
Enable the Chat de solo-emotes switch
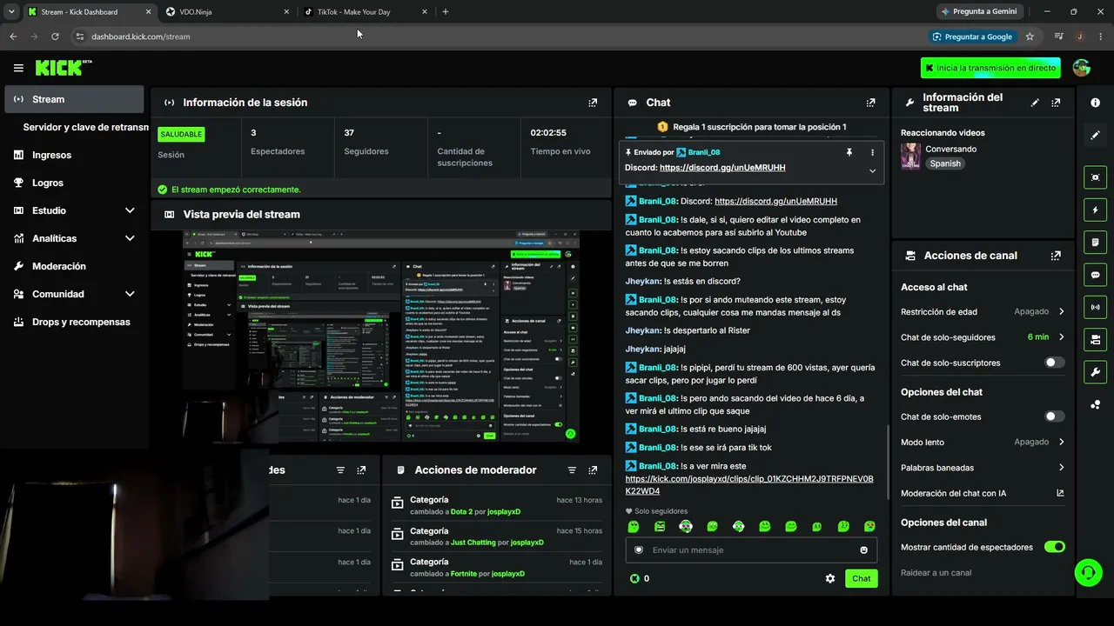(1054, 416)
